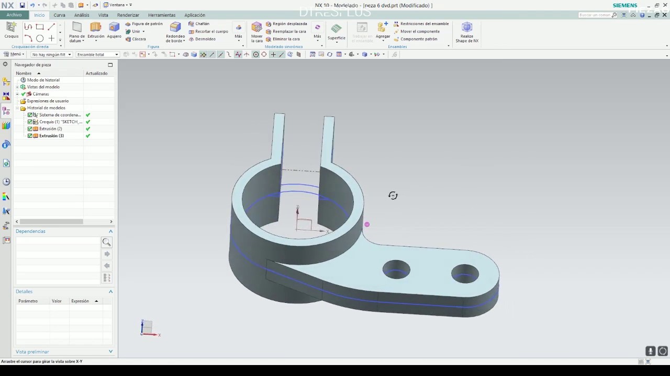Select the Chaflán tool
The height and width of the screenshot is (376, 670).
(x=199, y=23)
